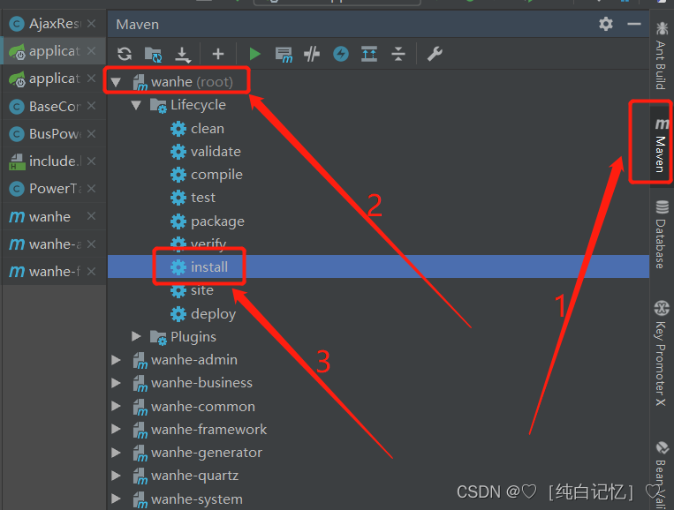Open the Key Promoter X side tab
The height and width of the screenshot is (510, 674).
point(661,353)
